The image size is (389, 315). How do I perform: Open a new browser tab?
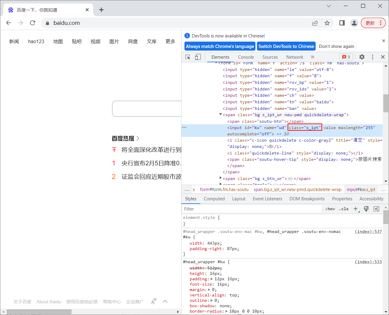coord(101,10)
